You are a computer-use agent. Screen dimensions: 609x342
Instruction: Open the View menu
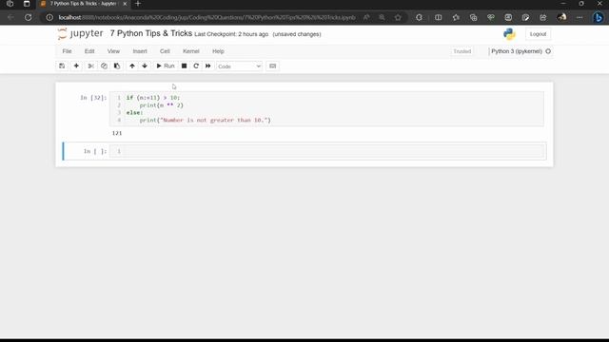point(113,51)
